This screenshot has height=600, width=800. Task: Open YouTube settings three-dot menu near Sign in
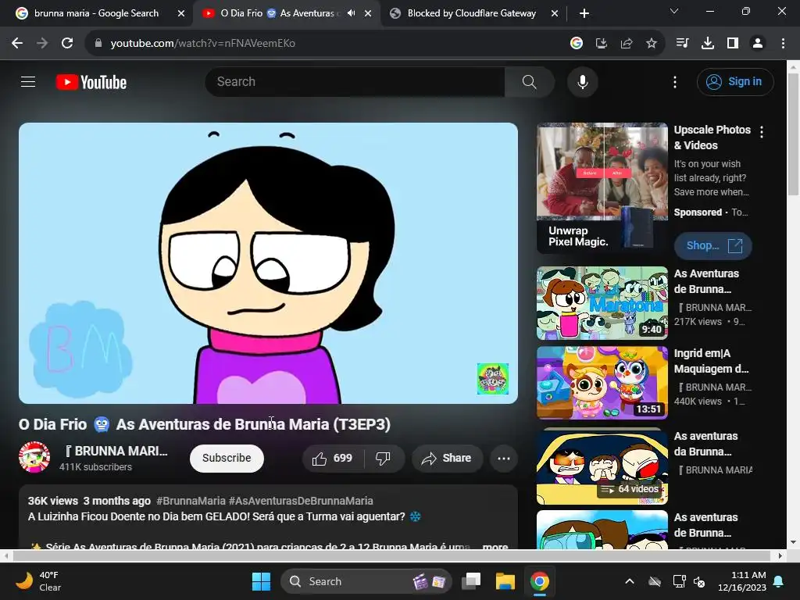click(x=674, y=81)
